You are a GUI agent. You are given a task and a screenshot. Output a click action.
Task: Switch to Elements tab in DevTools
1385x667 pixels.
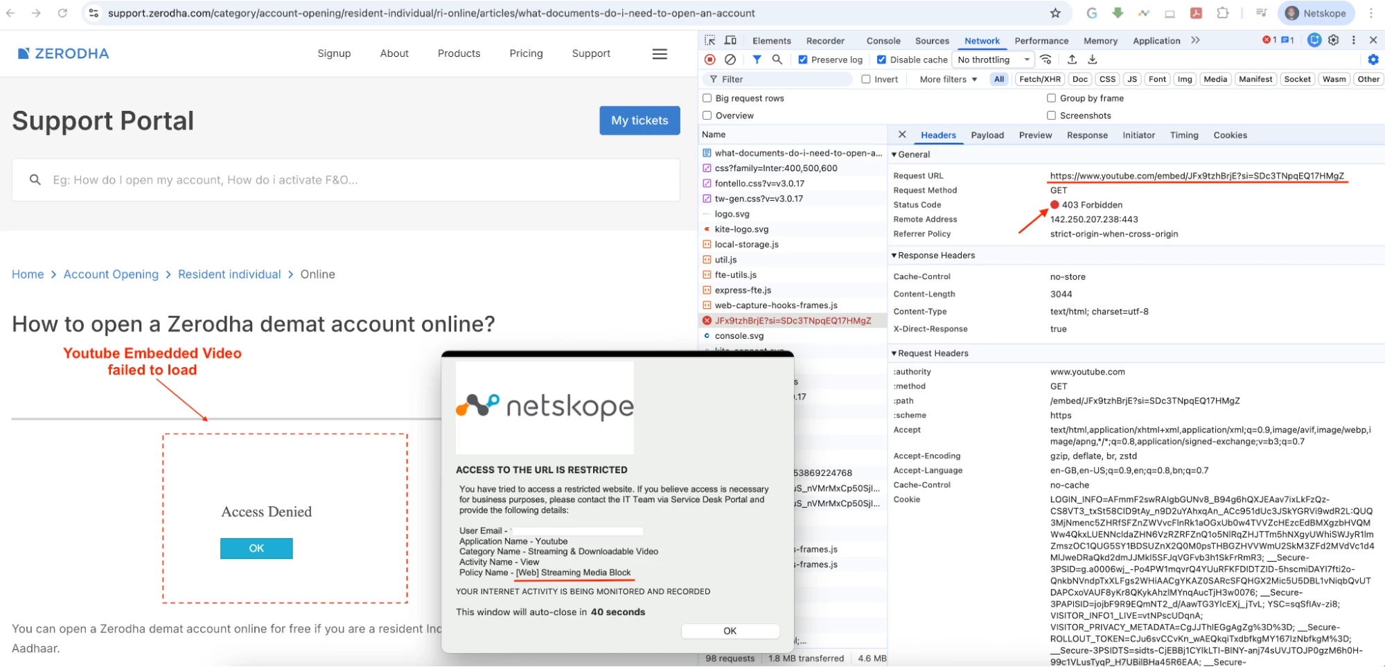[x=771, y=41]
